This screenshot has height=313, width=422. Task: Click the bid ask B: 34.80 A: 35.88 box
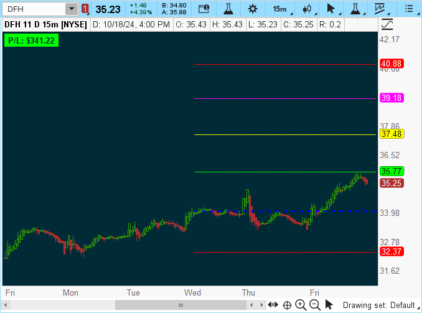(174, 9)
